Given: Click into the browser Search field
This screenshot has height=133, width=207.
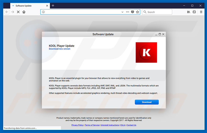Looking at the screenshot, I should 157,12.
